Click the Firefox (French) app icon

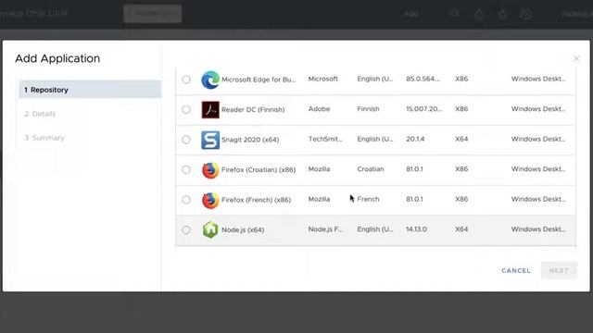(210, 200)
